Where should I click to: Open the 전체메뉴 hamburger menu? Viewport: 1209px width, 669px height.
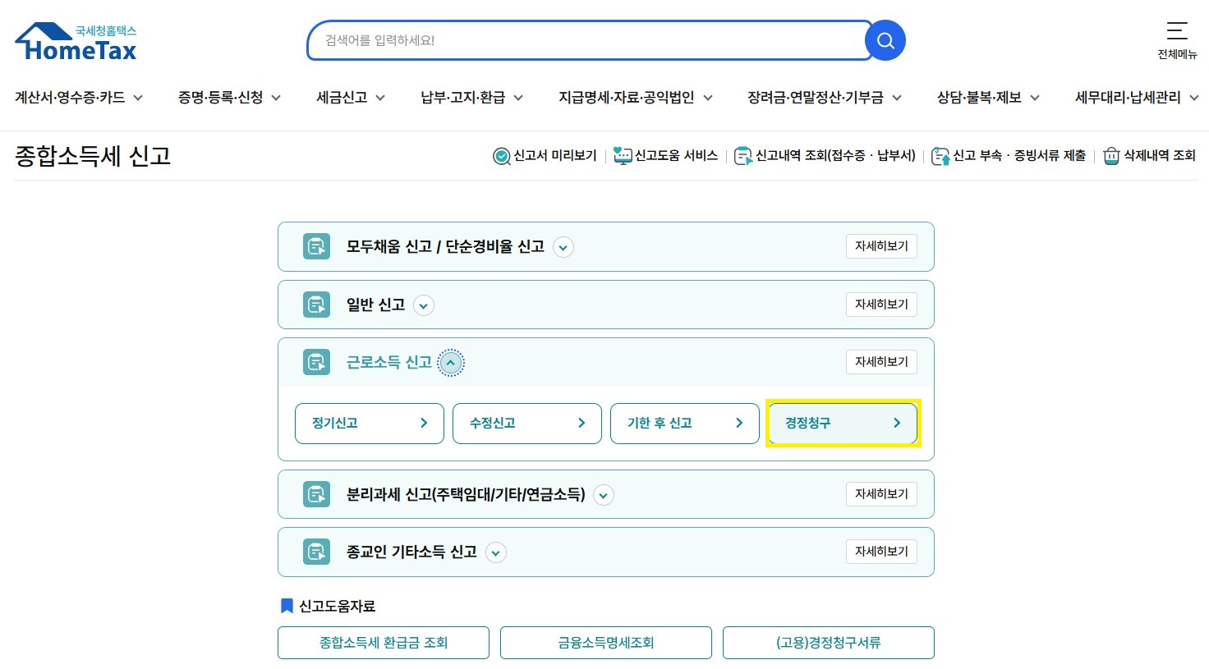(1176, 33)
